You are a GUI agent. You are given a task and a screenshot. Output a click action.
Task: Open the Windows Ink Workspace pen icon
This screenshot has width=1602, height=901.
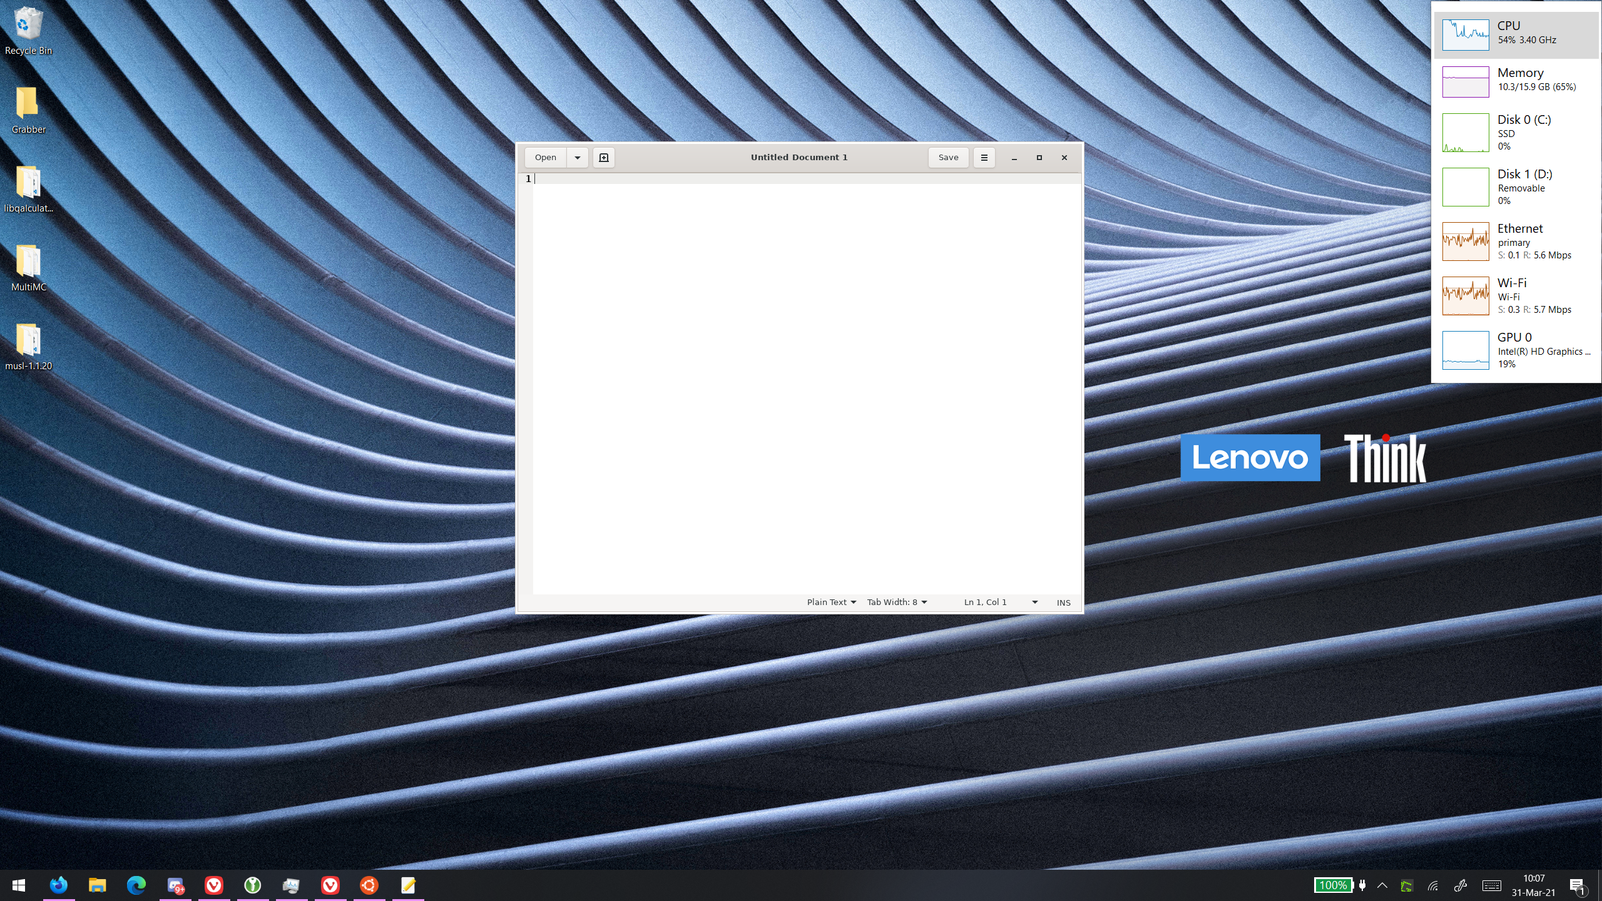1461,885
